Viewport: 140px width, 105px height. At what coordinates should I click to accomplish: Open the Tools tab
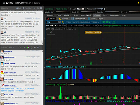105,15
